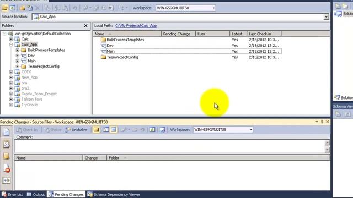Pin the Pending Changes panel

point(322,122)
